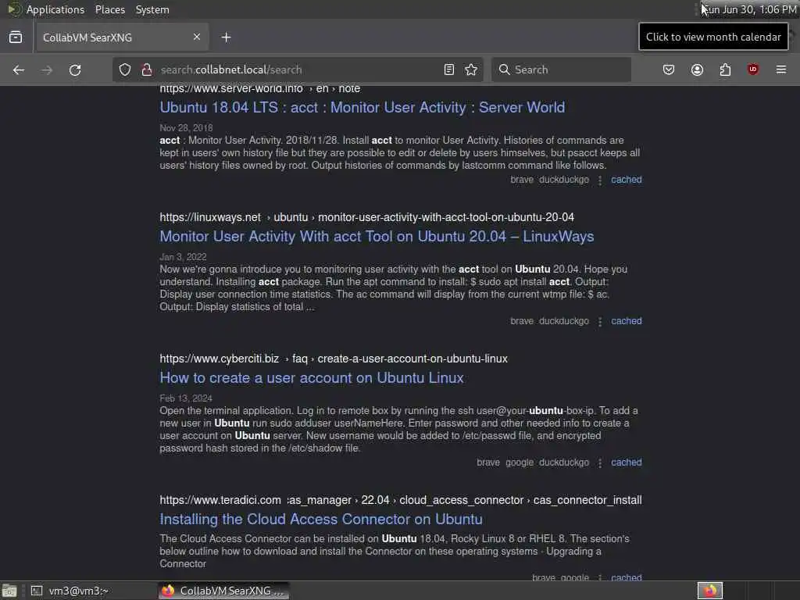The width and height of the screenshot is (800, 600).
Task: Open the Applications menu
Action: pos(55,9)
